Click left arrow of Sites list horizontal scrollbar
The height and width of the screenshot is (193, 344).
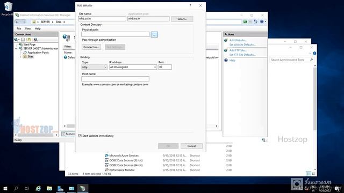pos(64,126)
